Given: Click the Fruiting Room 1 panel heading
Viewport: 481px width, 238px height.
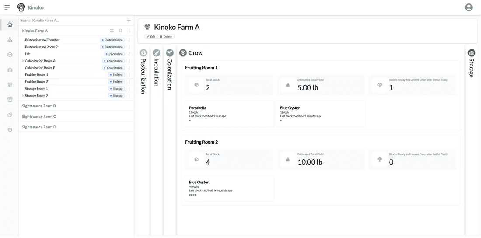Looking at the screenshot, I should 202,68.
